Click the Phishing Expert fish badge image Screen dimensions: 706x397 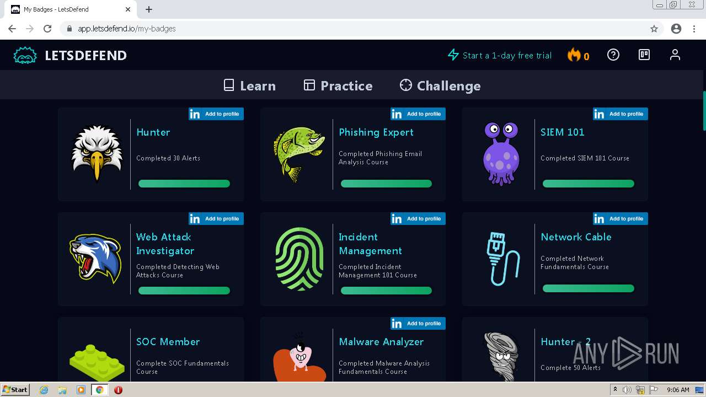click(298, 154)
